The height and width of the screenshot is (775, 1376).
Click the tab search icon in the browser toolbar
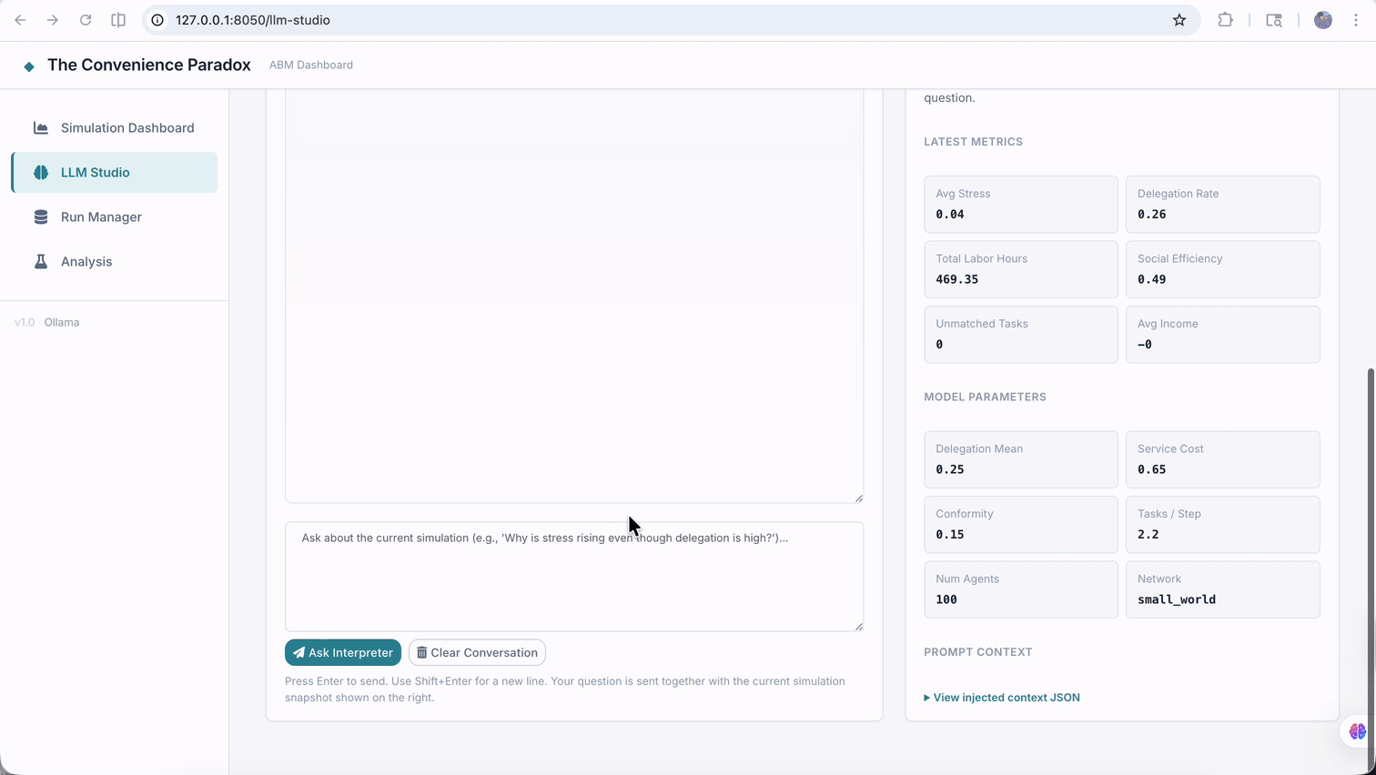pos(1274,20)
